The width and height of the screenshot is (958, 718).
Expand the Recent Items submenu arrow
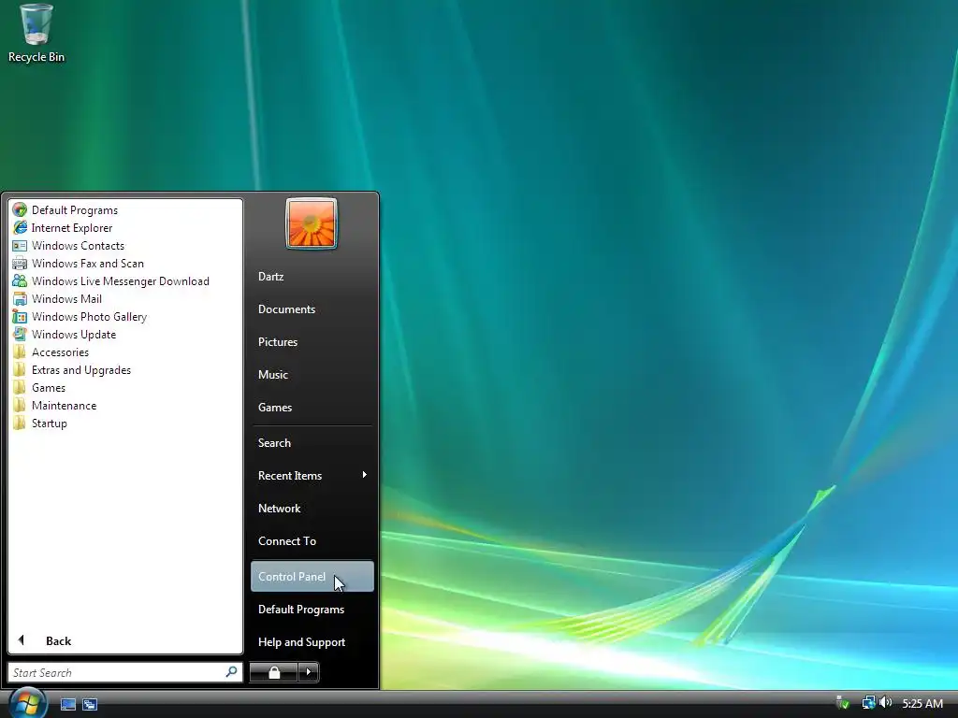pyautogui.click(x=364, y=475)
